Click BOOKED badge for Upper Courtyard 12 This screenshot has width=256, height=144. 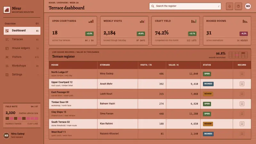[x=208, y=84]
